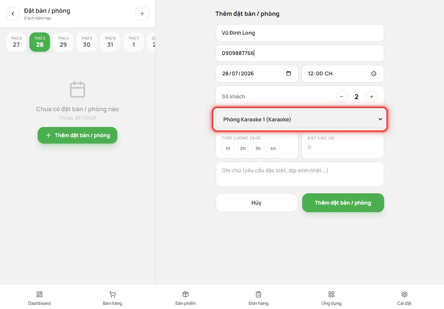Select Thứ 2 date 27
The height and width of the screenshot is (309, 444).
coord(16,42)
